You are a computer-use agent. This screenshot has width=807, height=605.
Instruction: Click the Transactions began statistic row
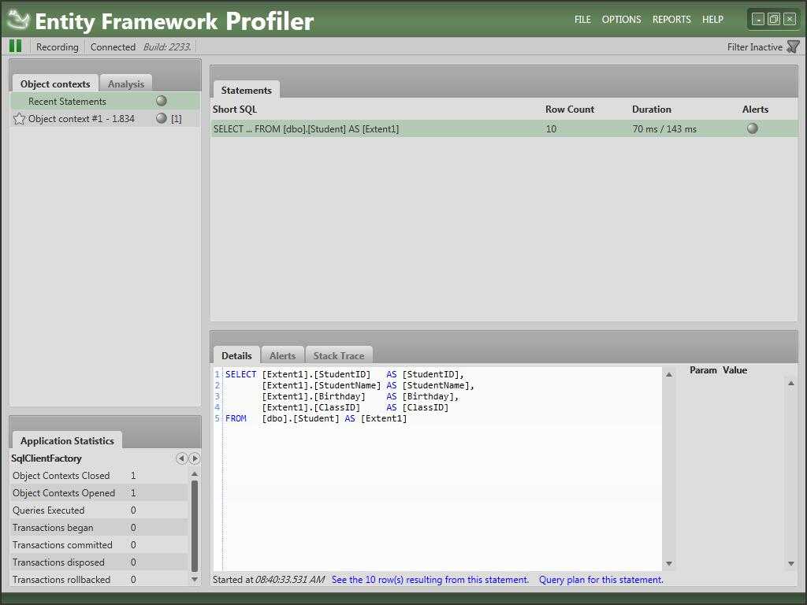(x=99, y=527)
